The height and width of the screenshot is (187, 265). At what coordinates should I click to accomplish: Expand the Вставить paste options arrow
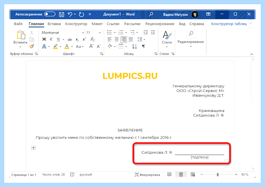click(20, 47)
